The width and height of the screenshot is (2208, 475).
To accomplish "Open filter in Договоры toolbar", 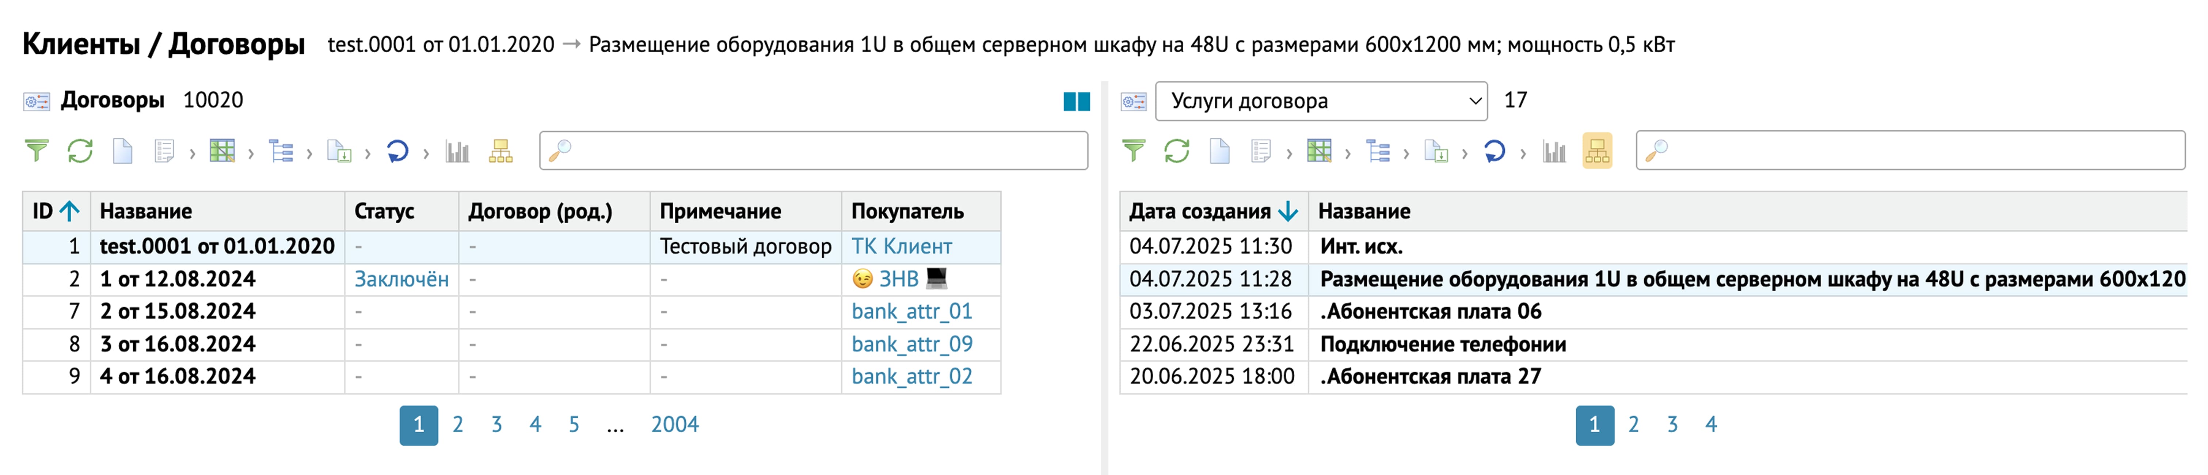I will click(37, 151).
